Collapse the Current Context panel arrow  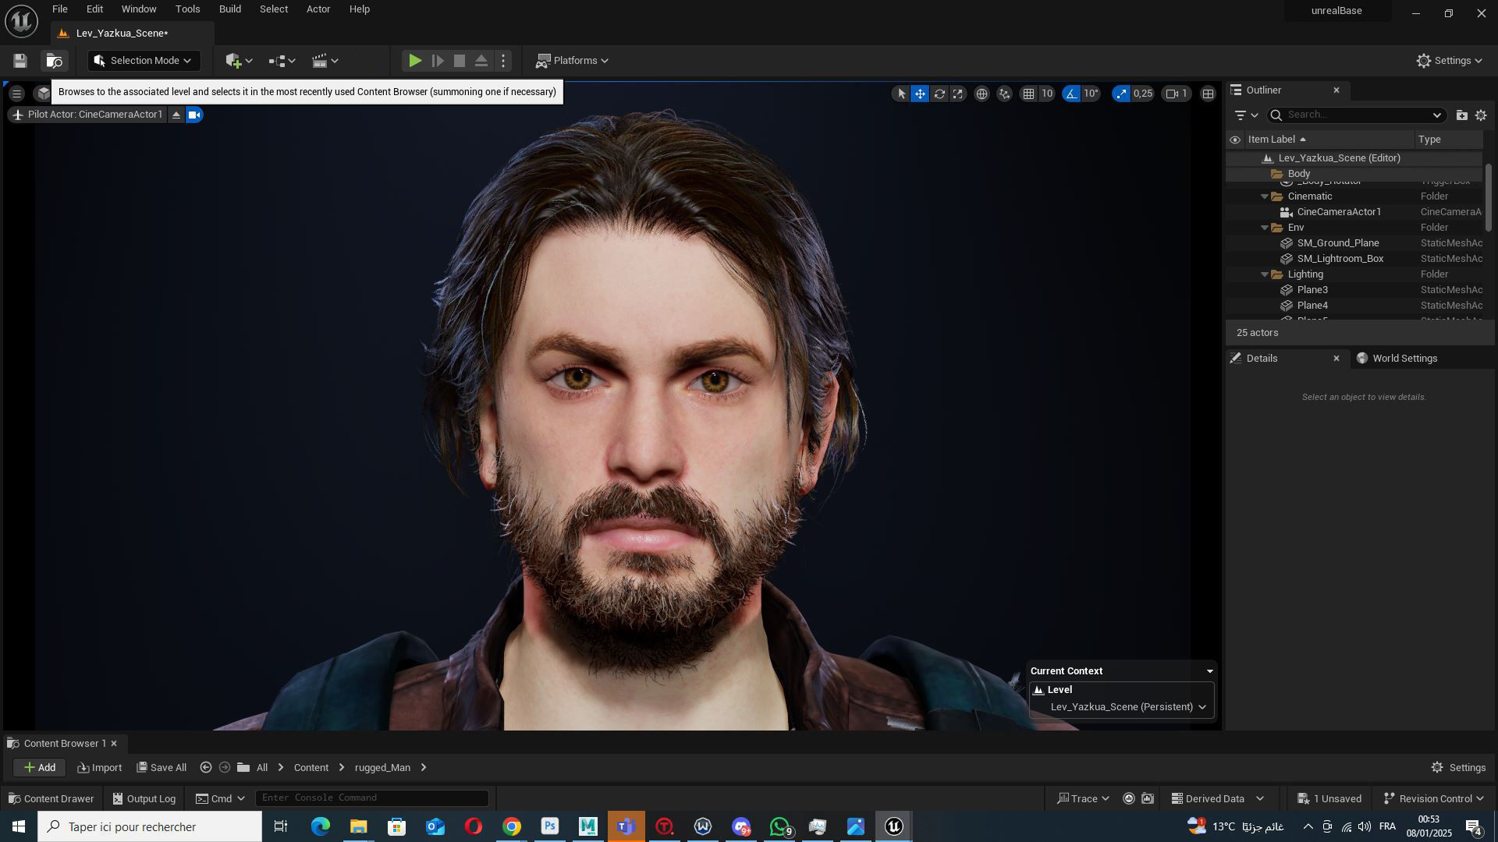[1210, 671]
